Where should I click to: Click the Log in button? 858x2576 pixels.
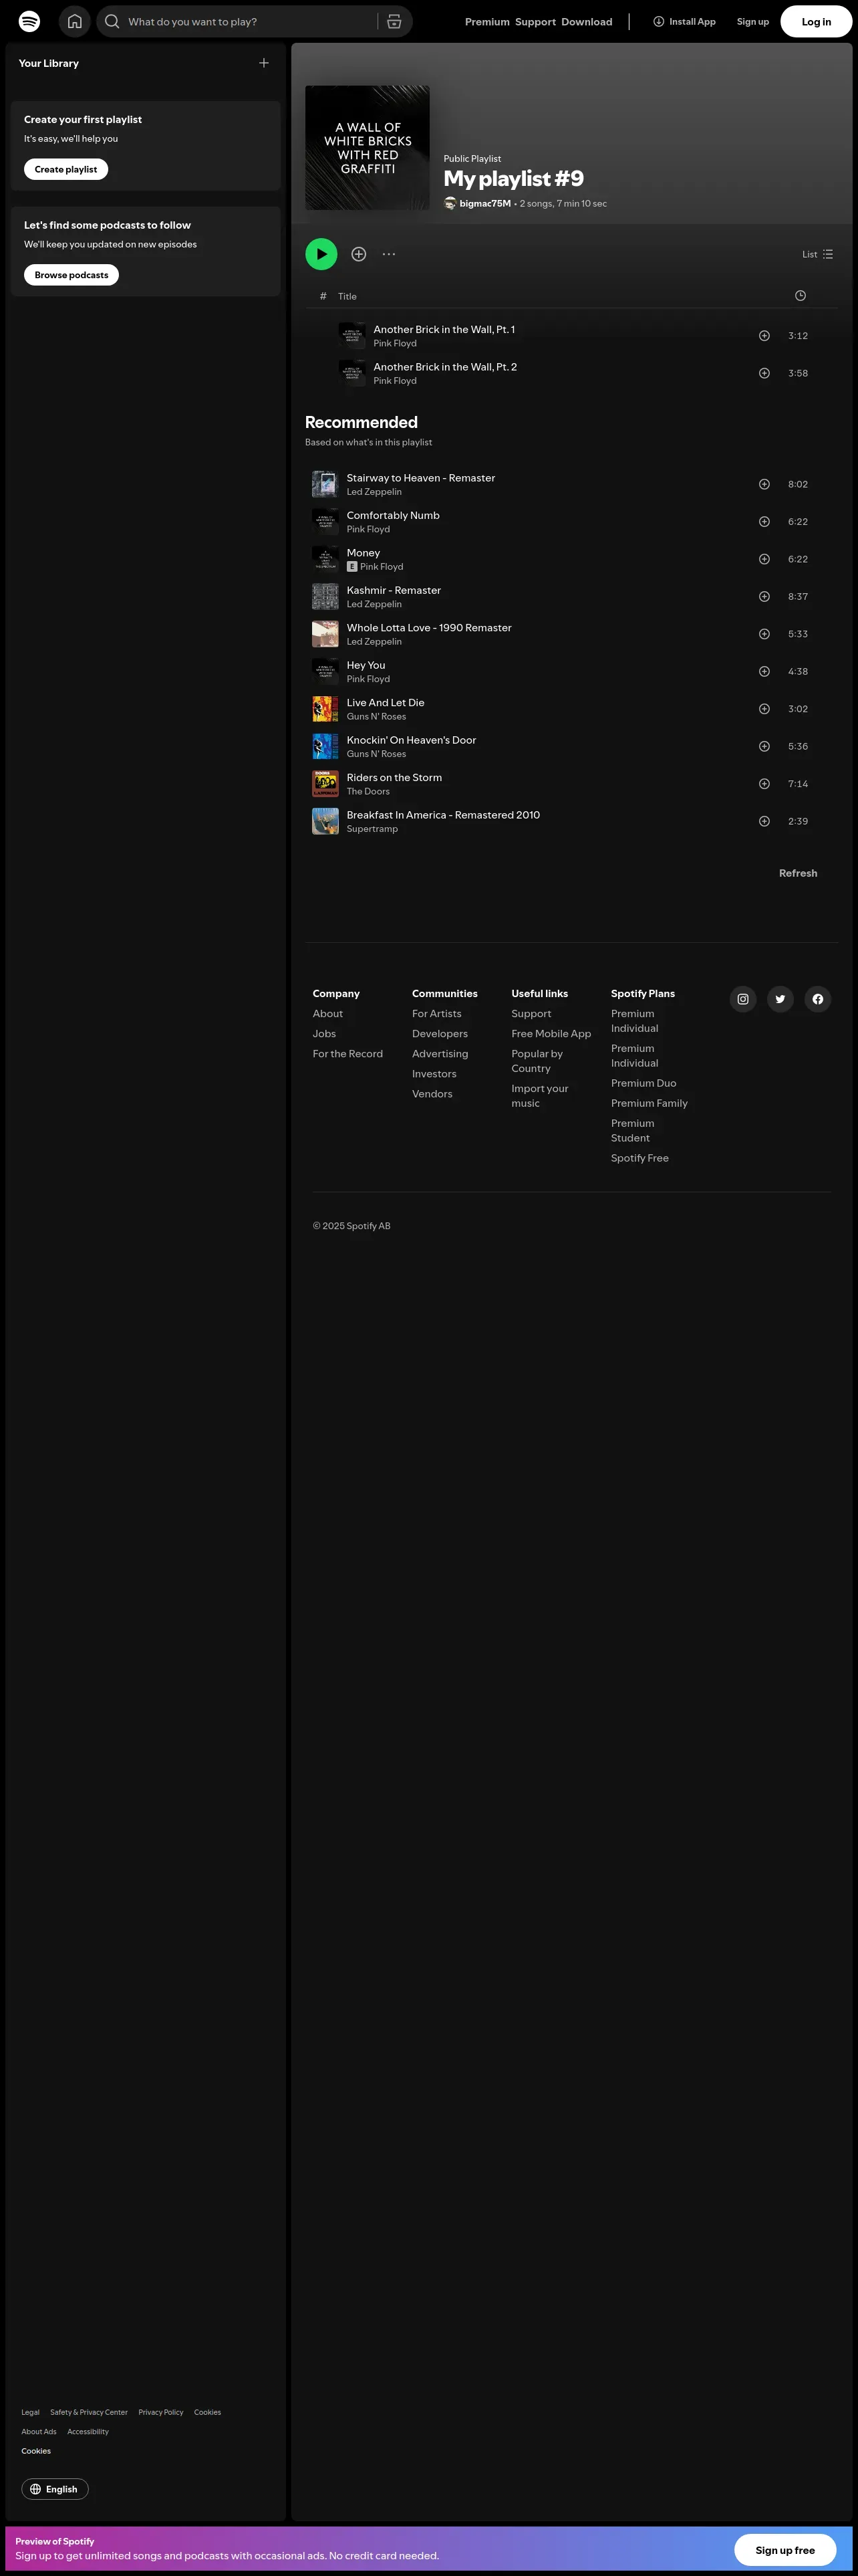click(816, 22)
